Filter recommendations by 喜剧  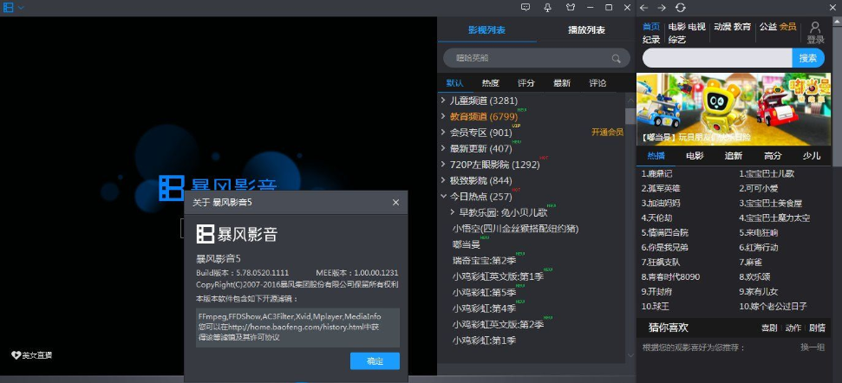click(x=769, y=328)
